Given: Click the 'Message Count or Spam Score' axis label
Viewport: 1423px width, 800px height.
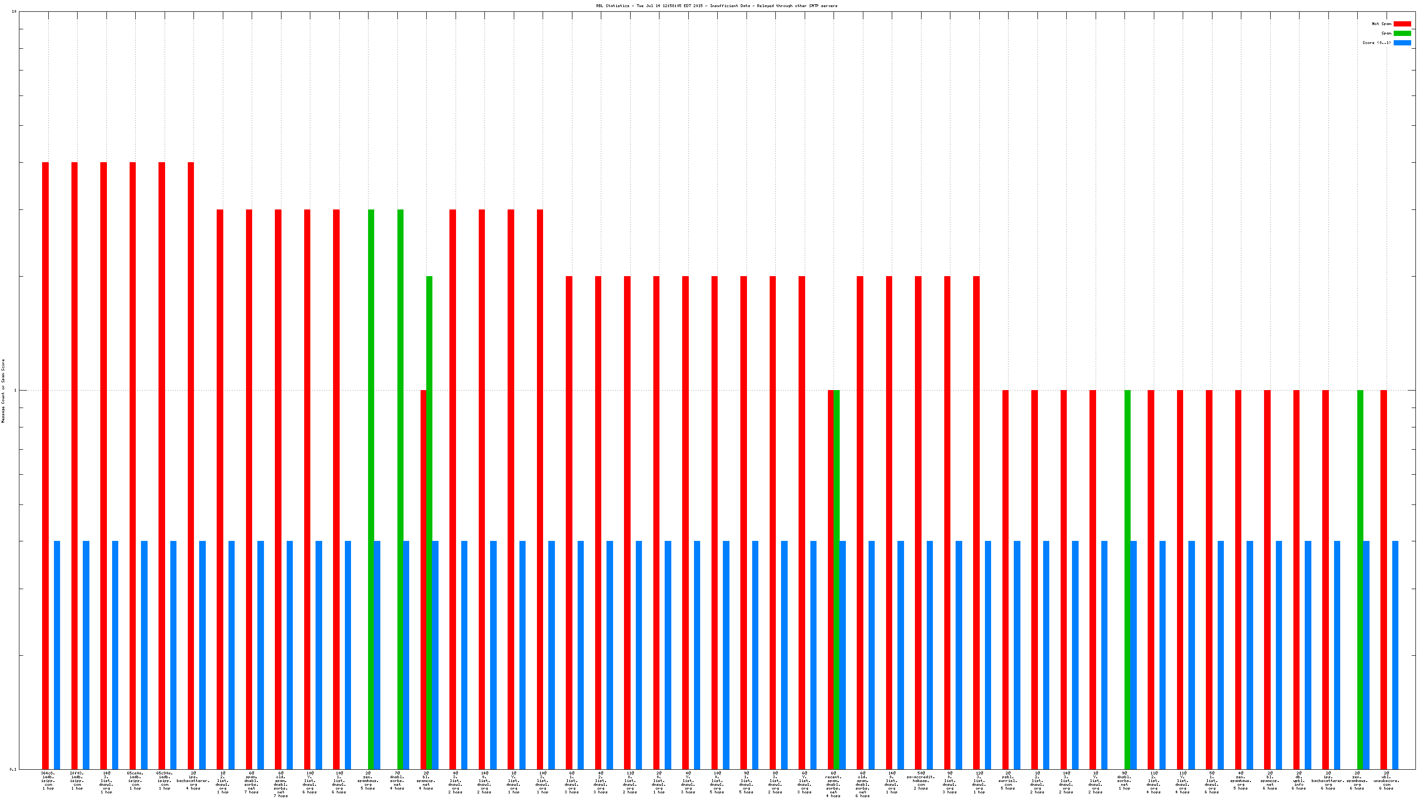Looking at the screenshot, I should pyautogui.click(x=3, y=391).
